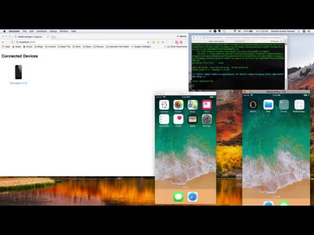Open the Debug menu

(53, 31)
